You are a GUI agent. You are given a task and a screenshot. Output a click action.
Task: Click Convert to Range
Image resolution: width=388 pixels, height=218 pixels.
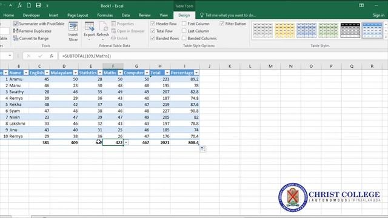click(x=31, y=38)
